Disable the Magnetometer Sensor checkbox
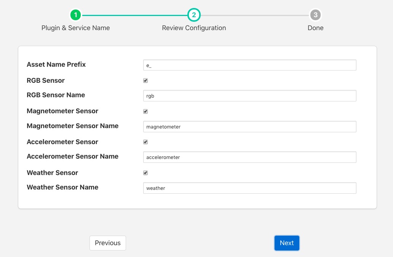Image resolution: width=393 pixels, height=257 pixels. [145, 111]
